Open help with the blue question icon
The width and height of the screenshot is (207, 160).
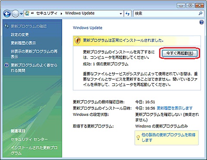click(x=201, y=22)
